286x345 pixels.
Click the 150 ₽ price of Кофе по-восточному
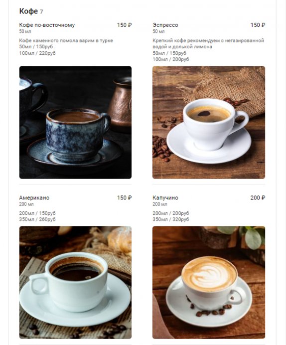click(124, 25)
